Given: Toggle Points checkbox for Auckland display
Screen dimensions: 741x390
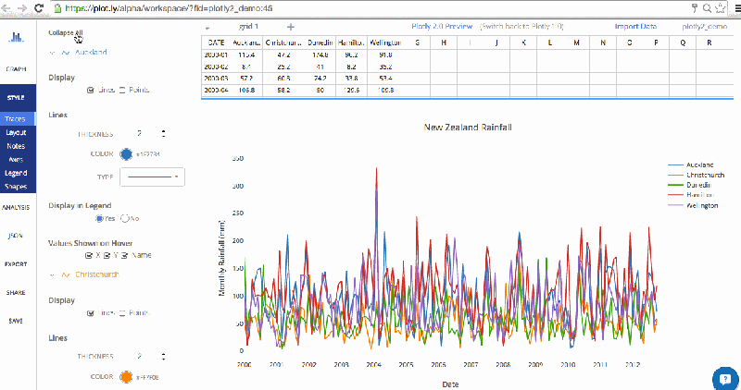Looking at the screenshot, I should point(122,90).
